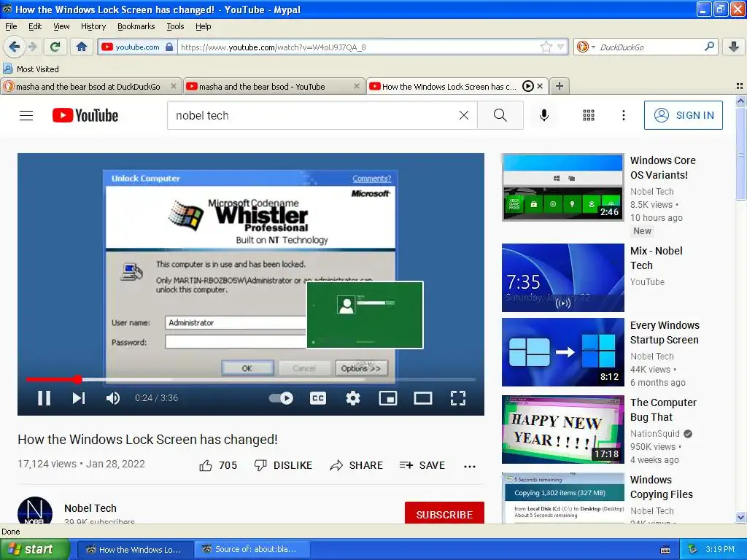Click the video progress bar scrubber
The image size is (747, 560).
tap(77, 379)
